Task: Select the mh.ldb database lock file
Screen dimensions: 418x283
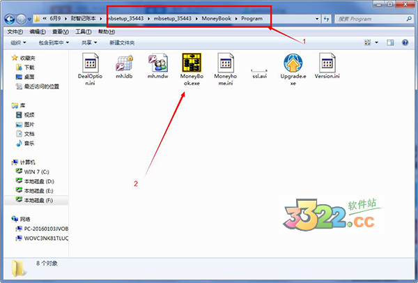Action: pos(124,63)
